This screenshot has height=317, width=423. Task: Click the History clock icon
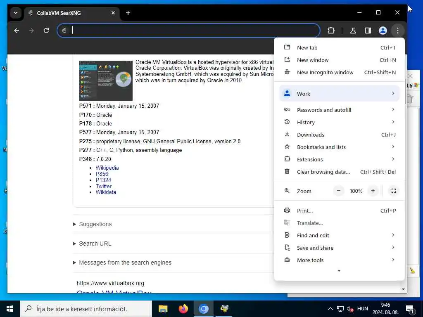click(x=287, y=122)
